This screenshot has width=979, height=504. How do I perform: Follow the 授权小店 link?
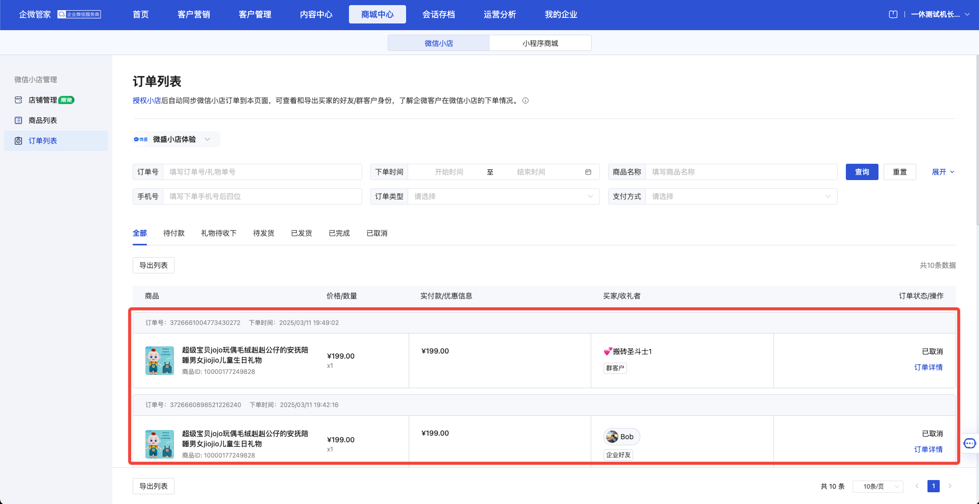tap(147, 100)
